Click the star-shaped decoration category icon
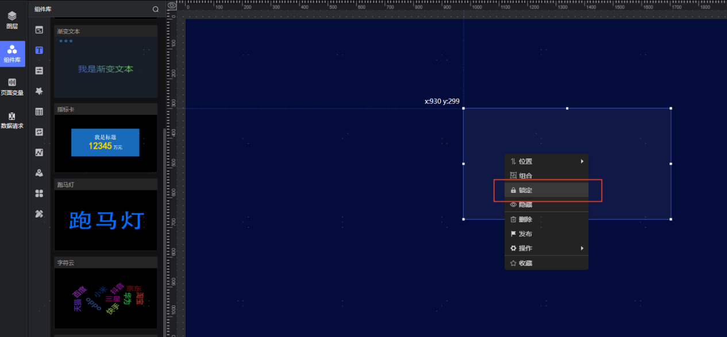Screen dimensions: 727x337 click(x=39, y=91)
